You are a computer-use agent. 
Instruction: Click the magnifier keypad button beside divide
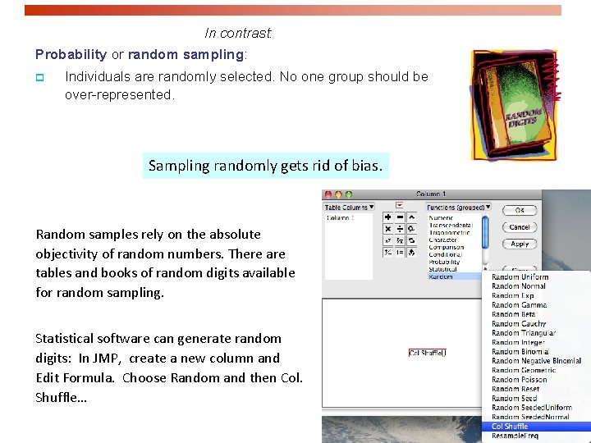411,229
